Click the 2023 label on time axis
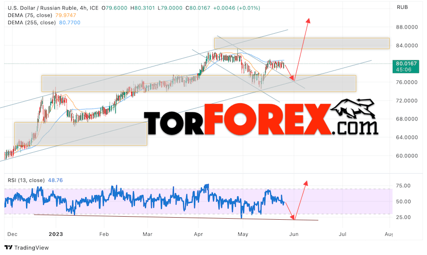 [56, 234]
